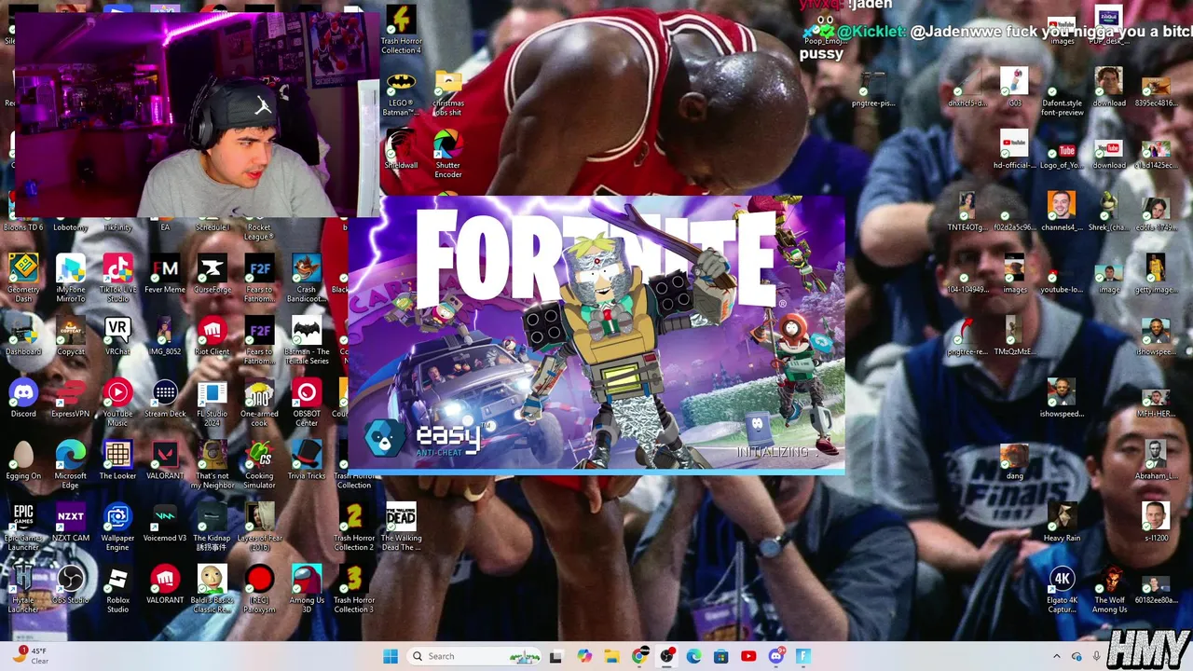Launch the Microsoft Edge desktop shortcut
The height and width of the screenshot is (671, 1193).
pos(71,463)
